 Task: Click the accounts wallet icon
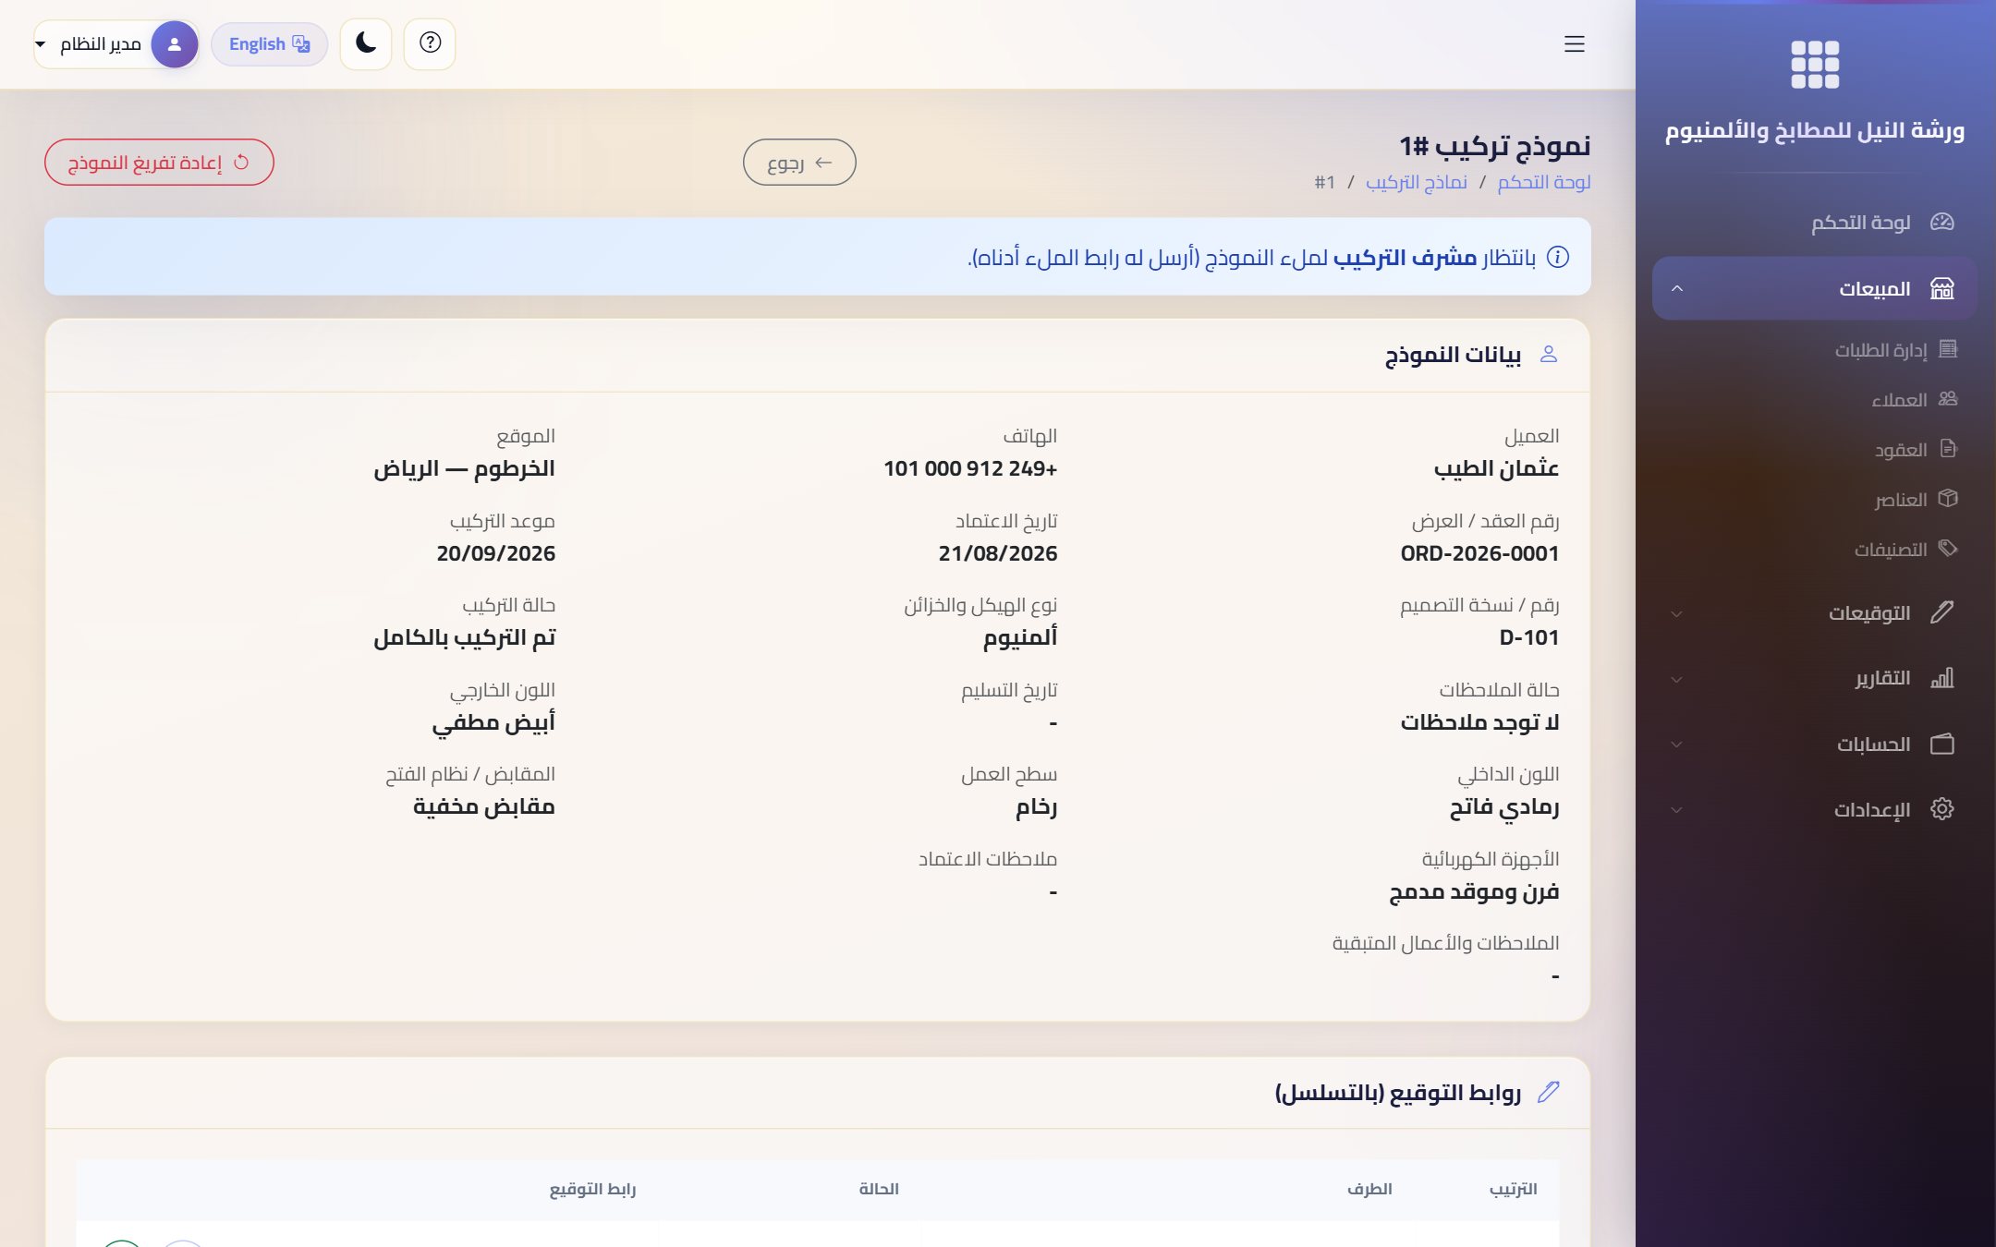point(1942,745)
